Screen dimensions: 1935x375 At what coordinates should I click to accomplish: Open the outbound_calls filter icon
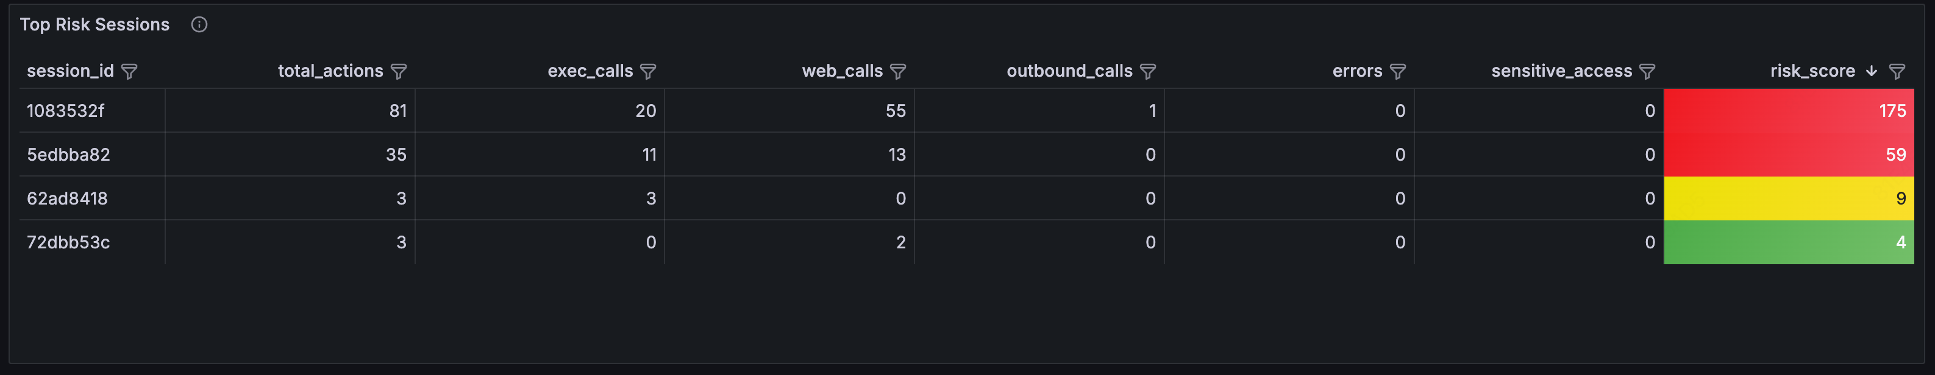1148,71
